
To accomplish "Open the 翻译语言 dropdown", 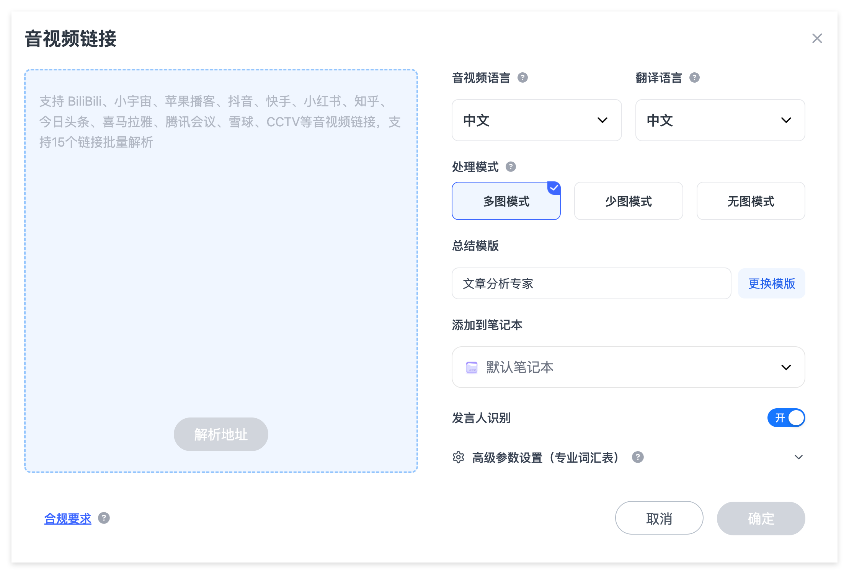I will pyautogui.click(x=720, y=120).
